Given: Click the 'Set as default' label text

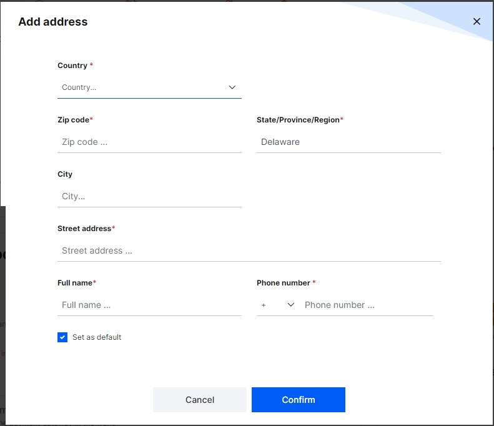Looking at the screenshot, I should [97, 337].
